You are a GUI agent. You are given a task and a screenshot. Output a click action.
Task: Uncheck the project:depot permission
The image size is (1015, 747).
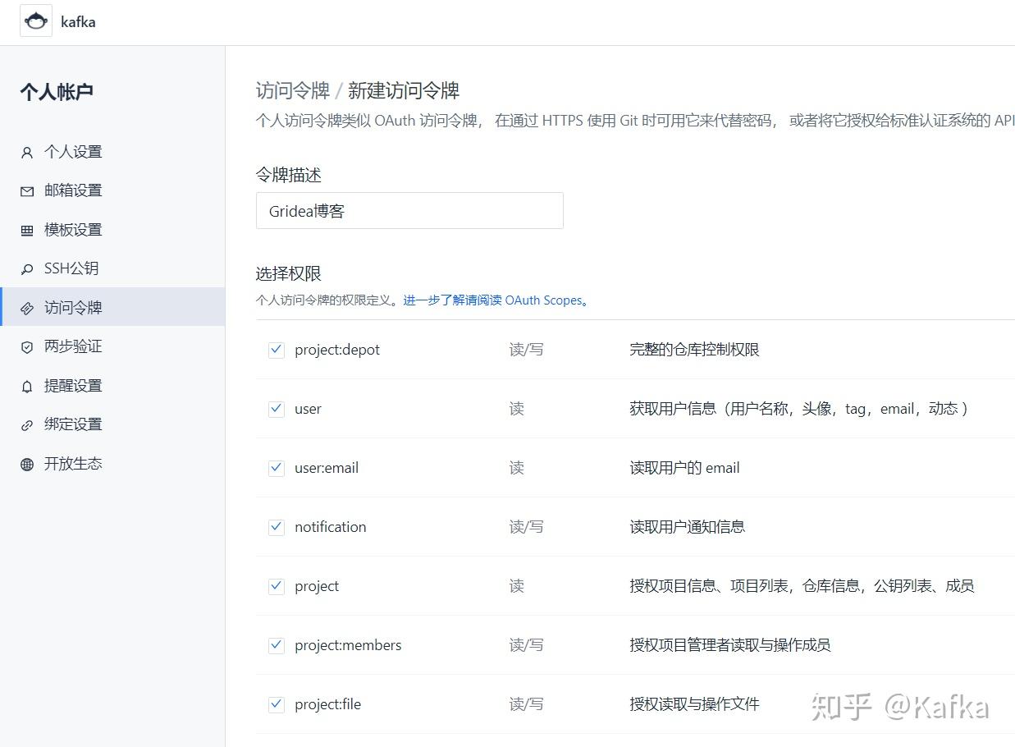[x=276, y=350]
